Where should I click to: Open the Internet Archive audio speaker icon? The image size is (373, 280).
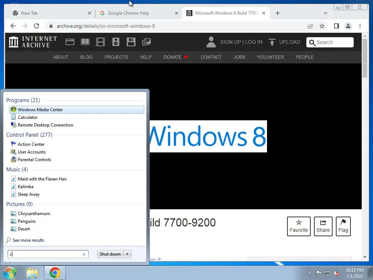[115, 42]
